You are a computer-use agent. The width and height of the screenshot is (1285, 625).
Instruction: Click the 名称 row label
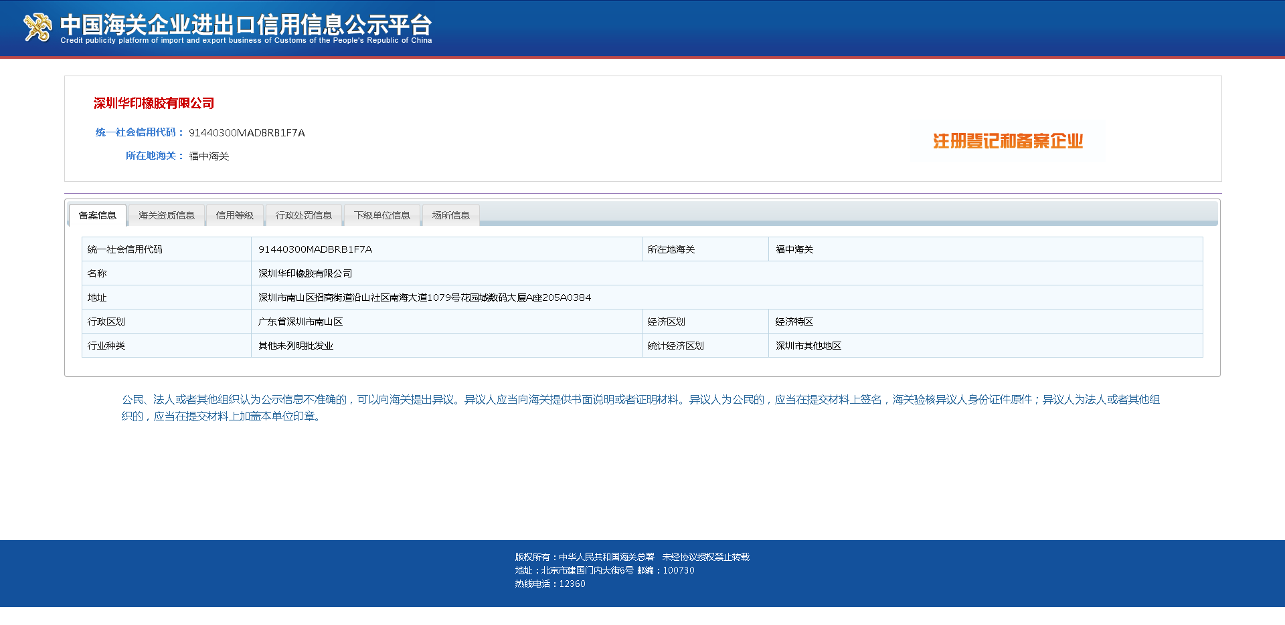tap(97, 273)
